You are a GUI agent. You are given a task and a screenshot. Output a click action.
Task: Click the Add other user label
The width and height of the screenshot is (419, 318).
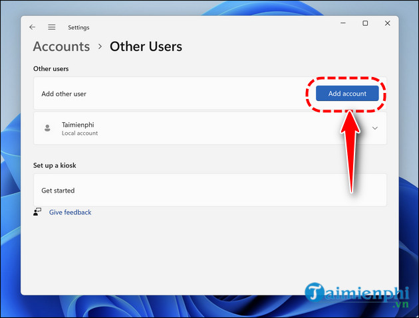[64, 94]
